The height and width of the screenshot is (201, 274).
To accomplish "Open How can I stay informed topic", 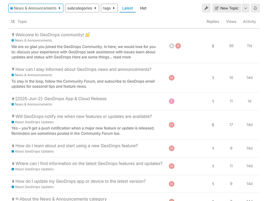I will click(84, 69).
